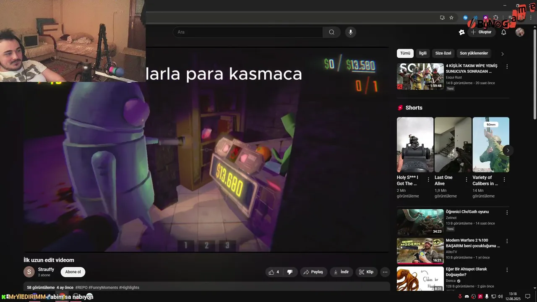The width and height of the screenshot is (537, 302).
Task: Open options for Eğer Bir Ahtapot video
Action: [507, 270]
